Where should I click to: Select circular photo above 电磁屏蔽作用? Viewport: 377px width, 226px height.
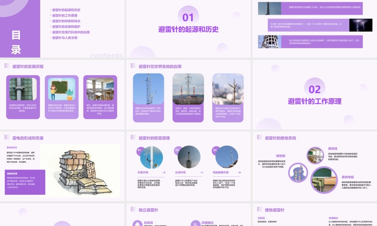[227, 157]
